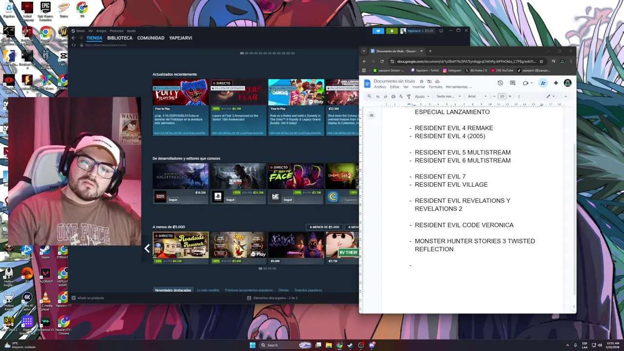
Task: Click the Poppy Playtime game thumbnail
Action: click(x=180, y=92)
